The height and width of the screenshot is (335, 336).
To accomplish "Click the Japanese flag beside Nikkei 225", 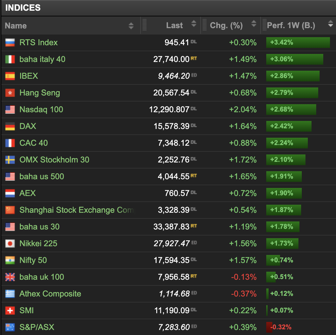I will (x=10, y=244).
